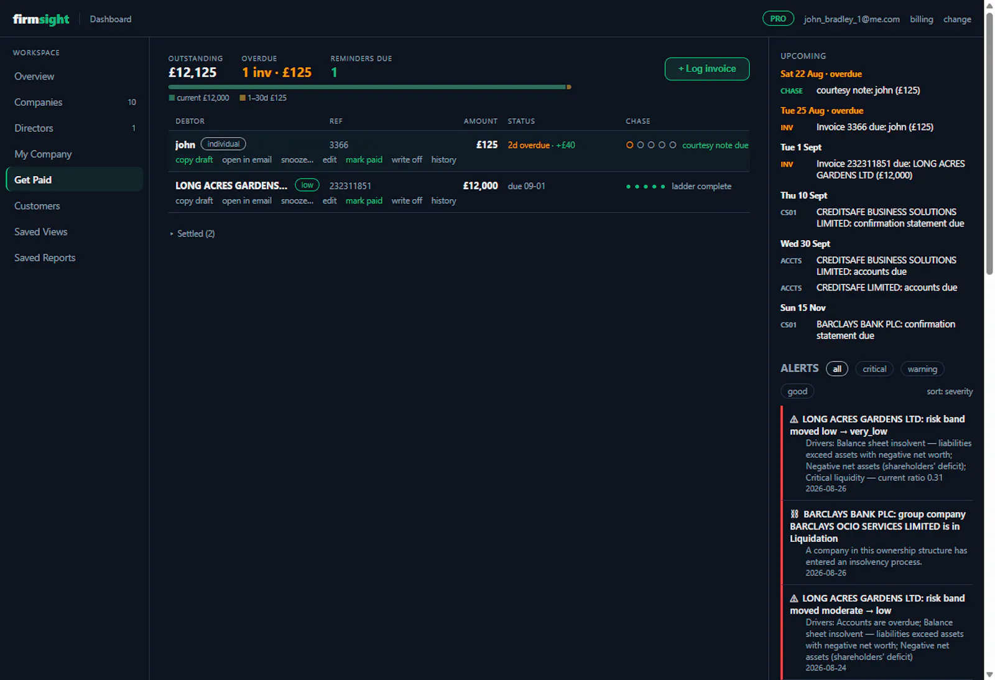Click 'courtesy note due' chase status

715,146
